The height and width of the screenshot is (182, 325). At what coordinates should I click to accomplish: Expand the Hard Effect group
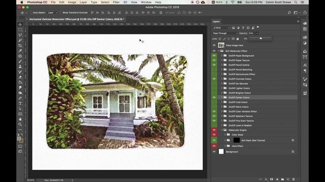pos(225,146)
